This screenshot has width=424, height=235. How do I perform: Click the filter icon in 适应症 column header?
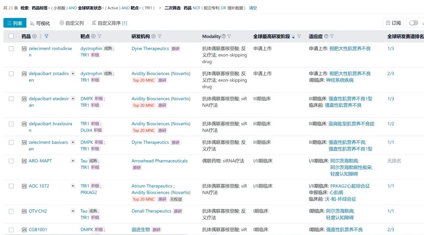(332, 36)
